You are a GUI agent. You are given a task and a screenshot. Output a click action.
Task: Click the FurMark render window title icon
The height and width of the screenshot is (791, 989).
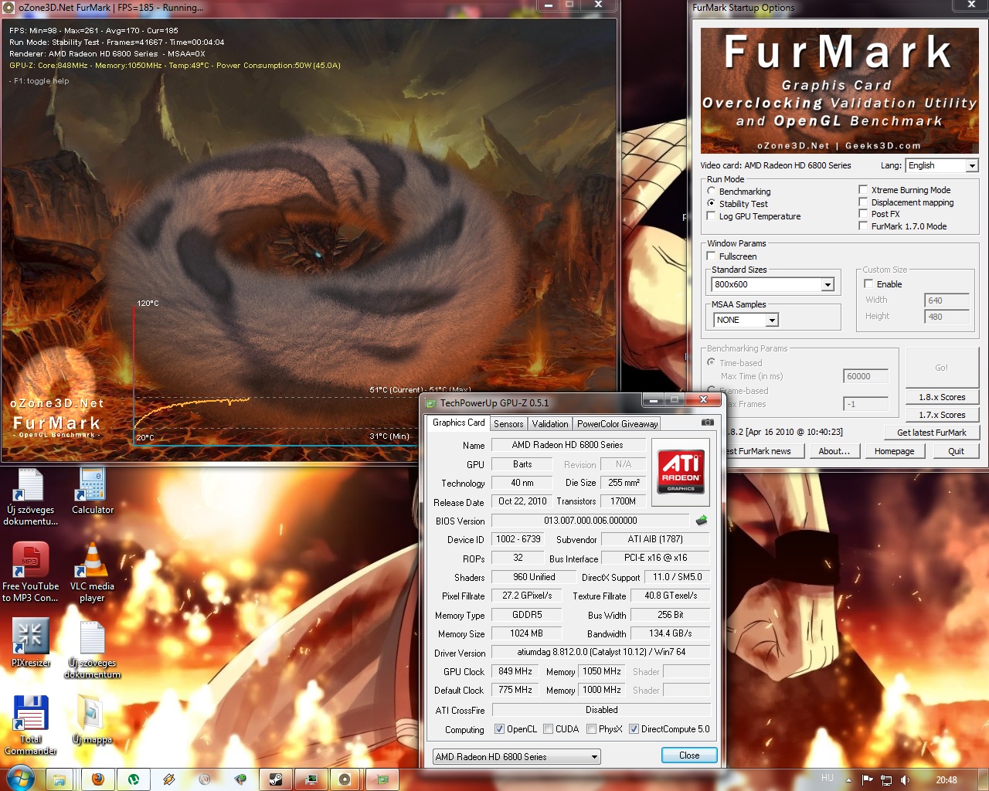click(x=10, y=8)
